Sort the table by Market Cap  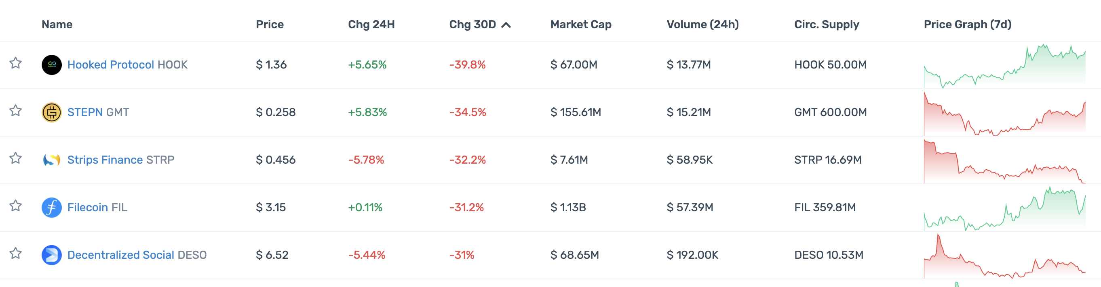[580, 24]
